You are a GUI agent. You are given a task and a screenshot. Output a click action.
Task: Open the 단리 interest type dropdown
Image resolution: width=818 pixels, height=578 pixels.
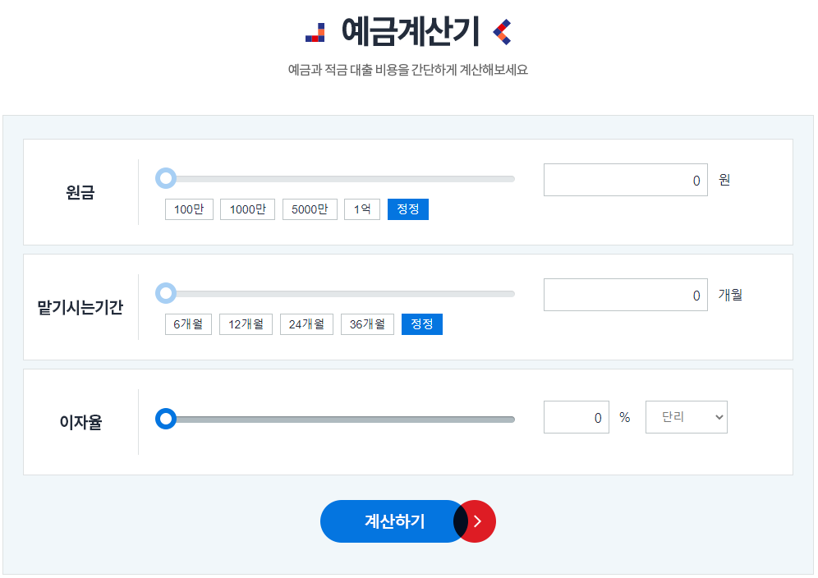click(686, 416)
